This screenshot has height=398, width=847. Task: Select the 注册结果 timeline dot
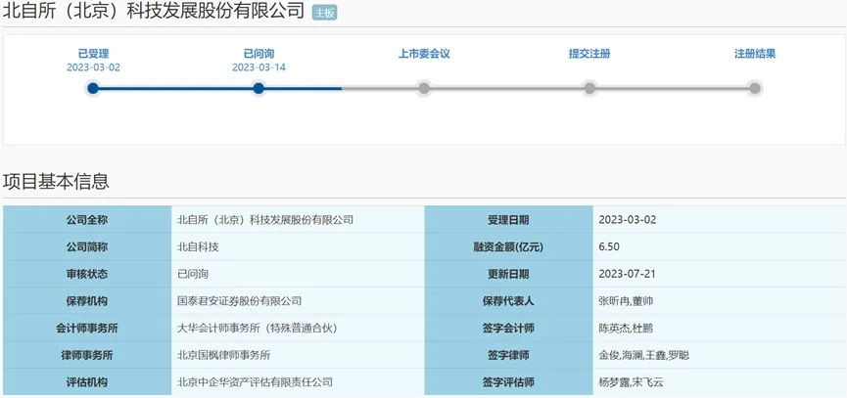(x=755, y=88)
